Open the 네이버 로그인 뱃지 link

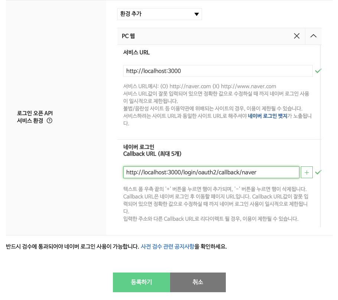tap(267, 116)
